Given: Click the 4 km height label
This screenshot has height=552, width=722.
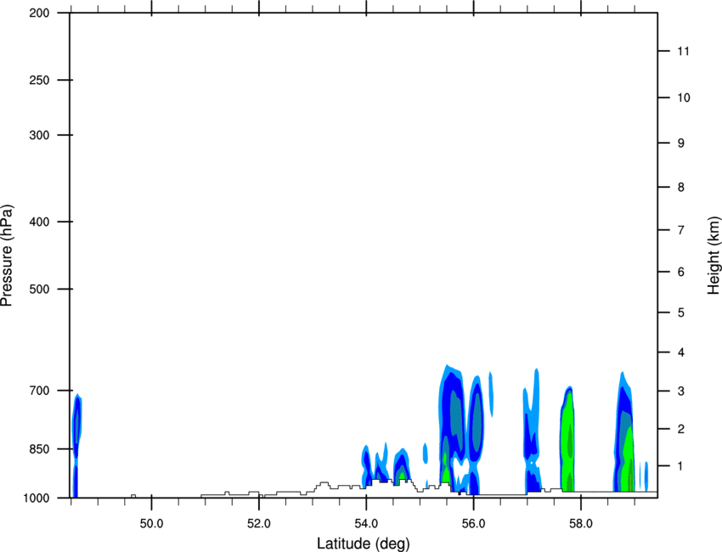Looking at the screenshot, I should click(x=681, y=352).
